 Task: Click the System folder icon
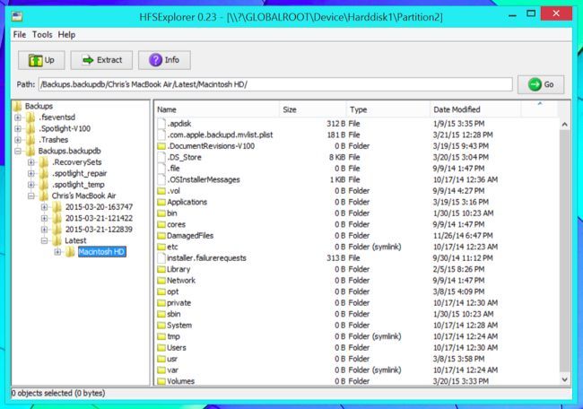[x=161, y=326]
